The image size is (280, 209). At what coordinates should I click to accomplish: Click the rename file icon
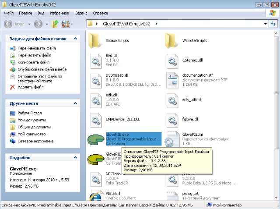point(13,48)
